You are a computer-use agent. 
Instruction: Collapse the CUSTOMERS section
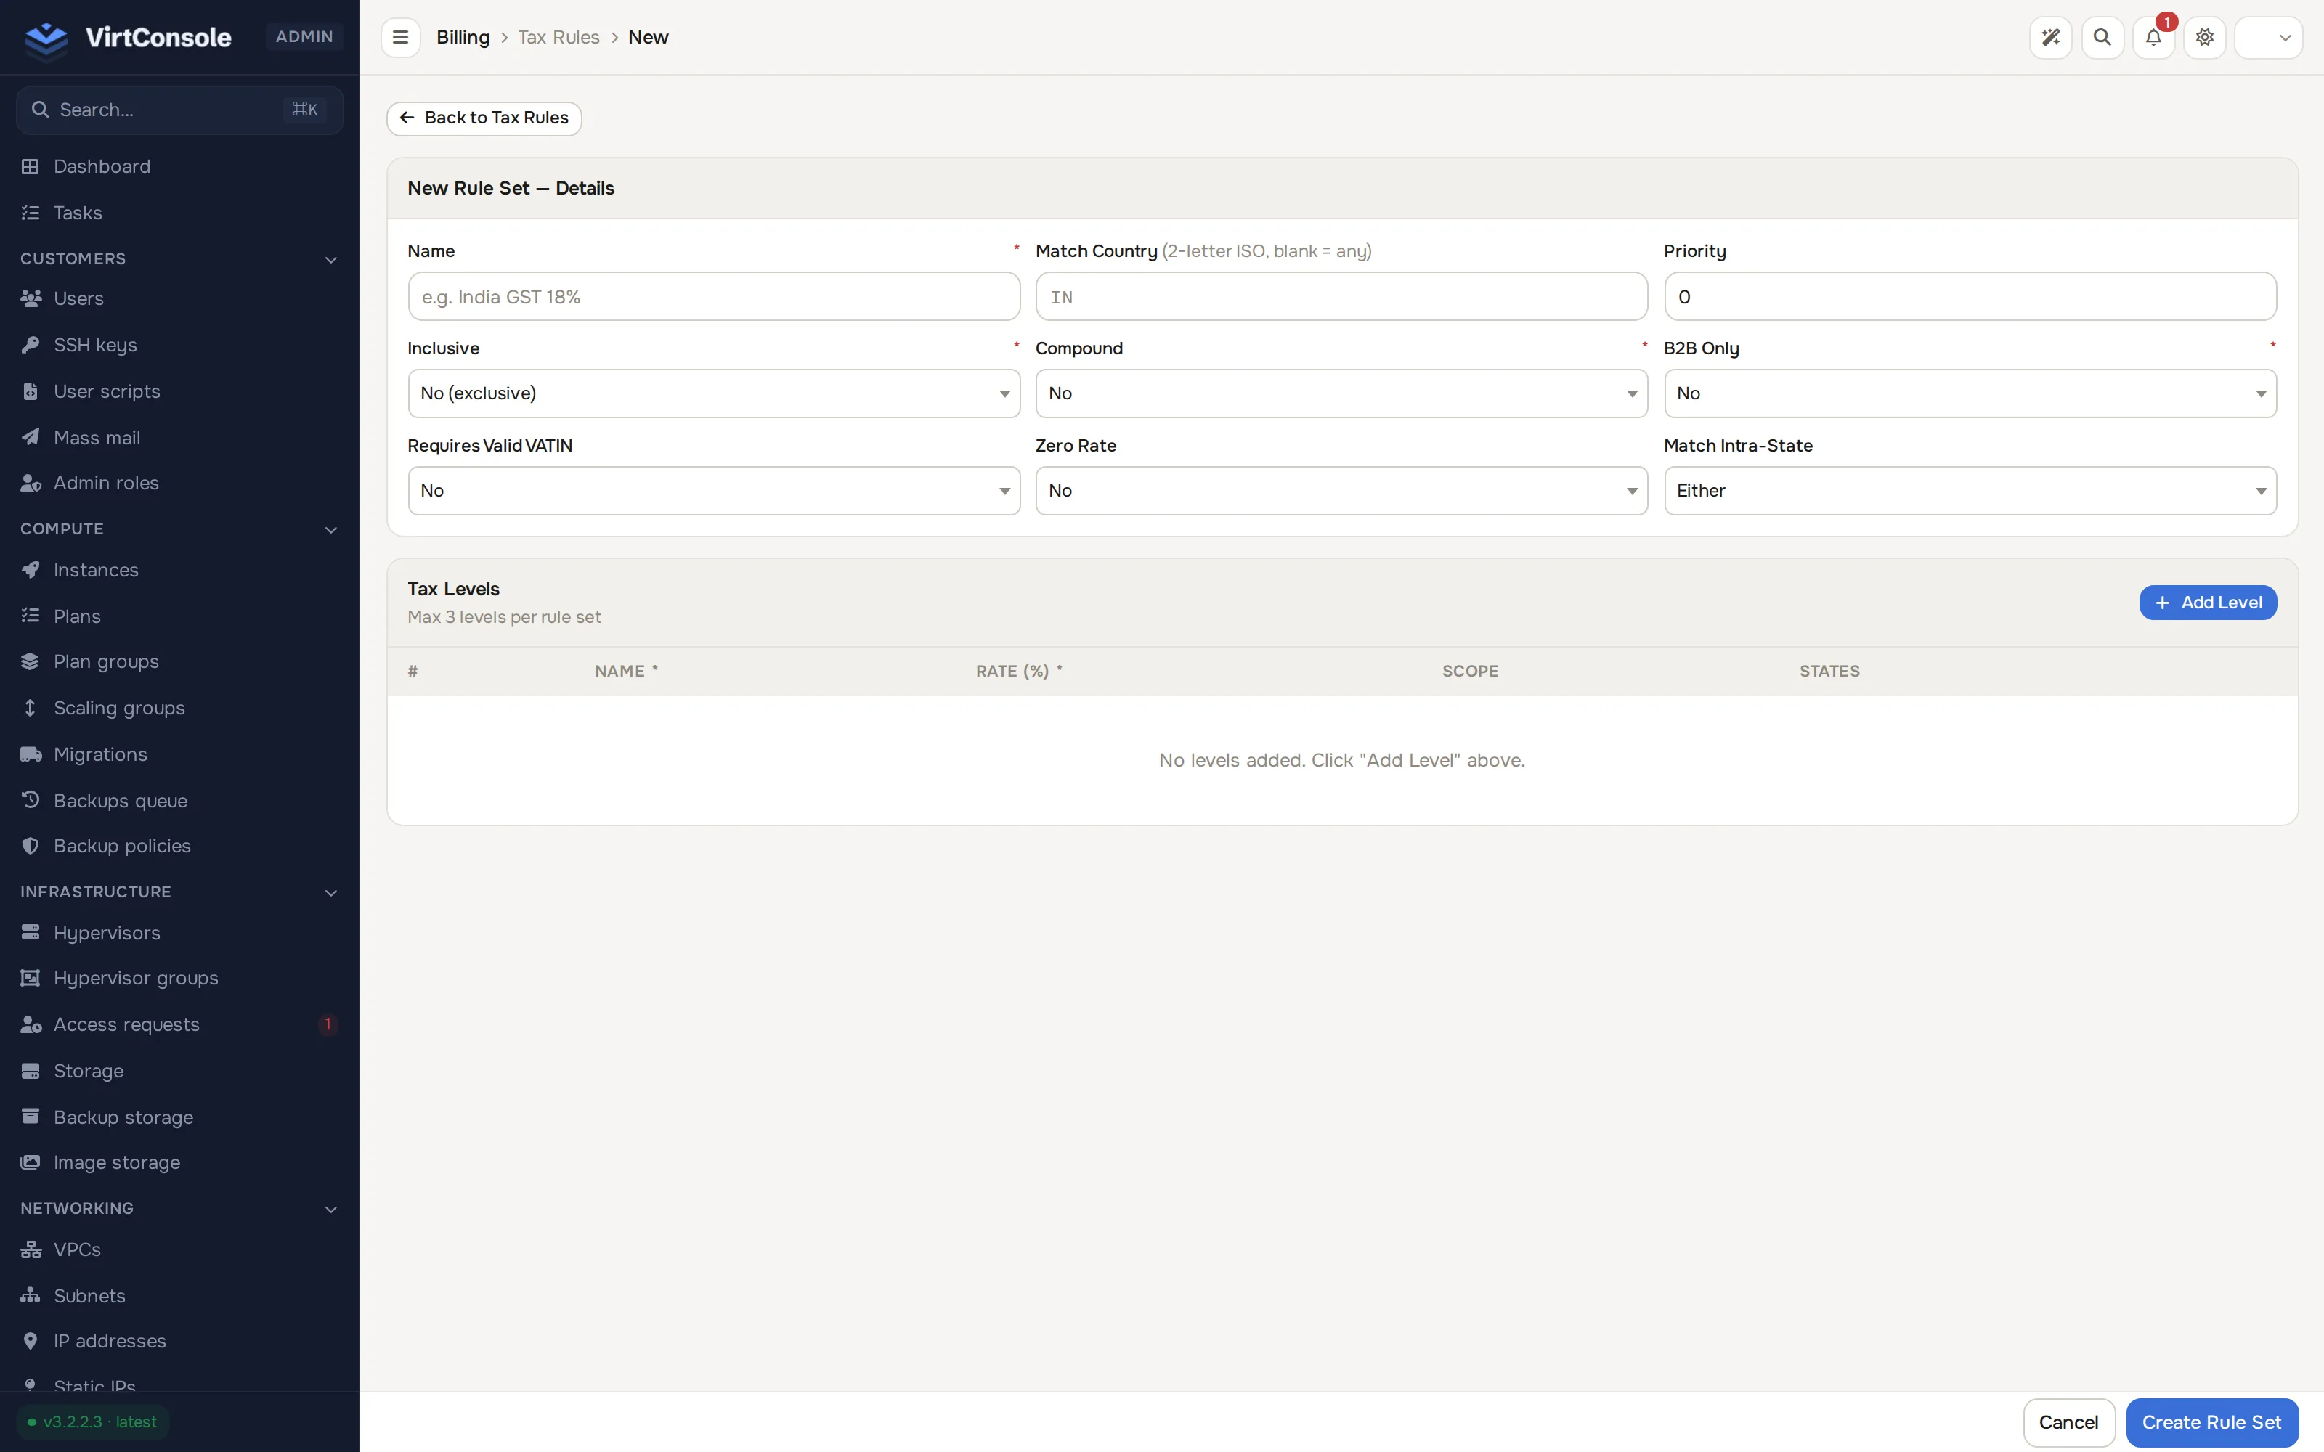tap(330, 259)
